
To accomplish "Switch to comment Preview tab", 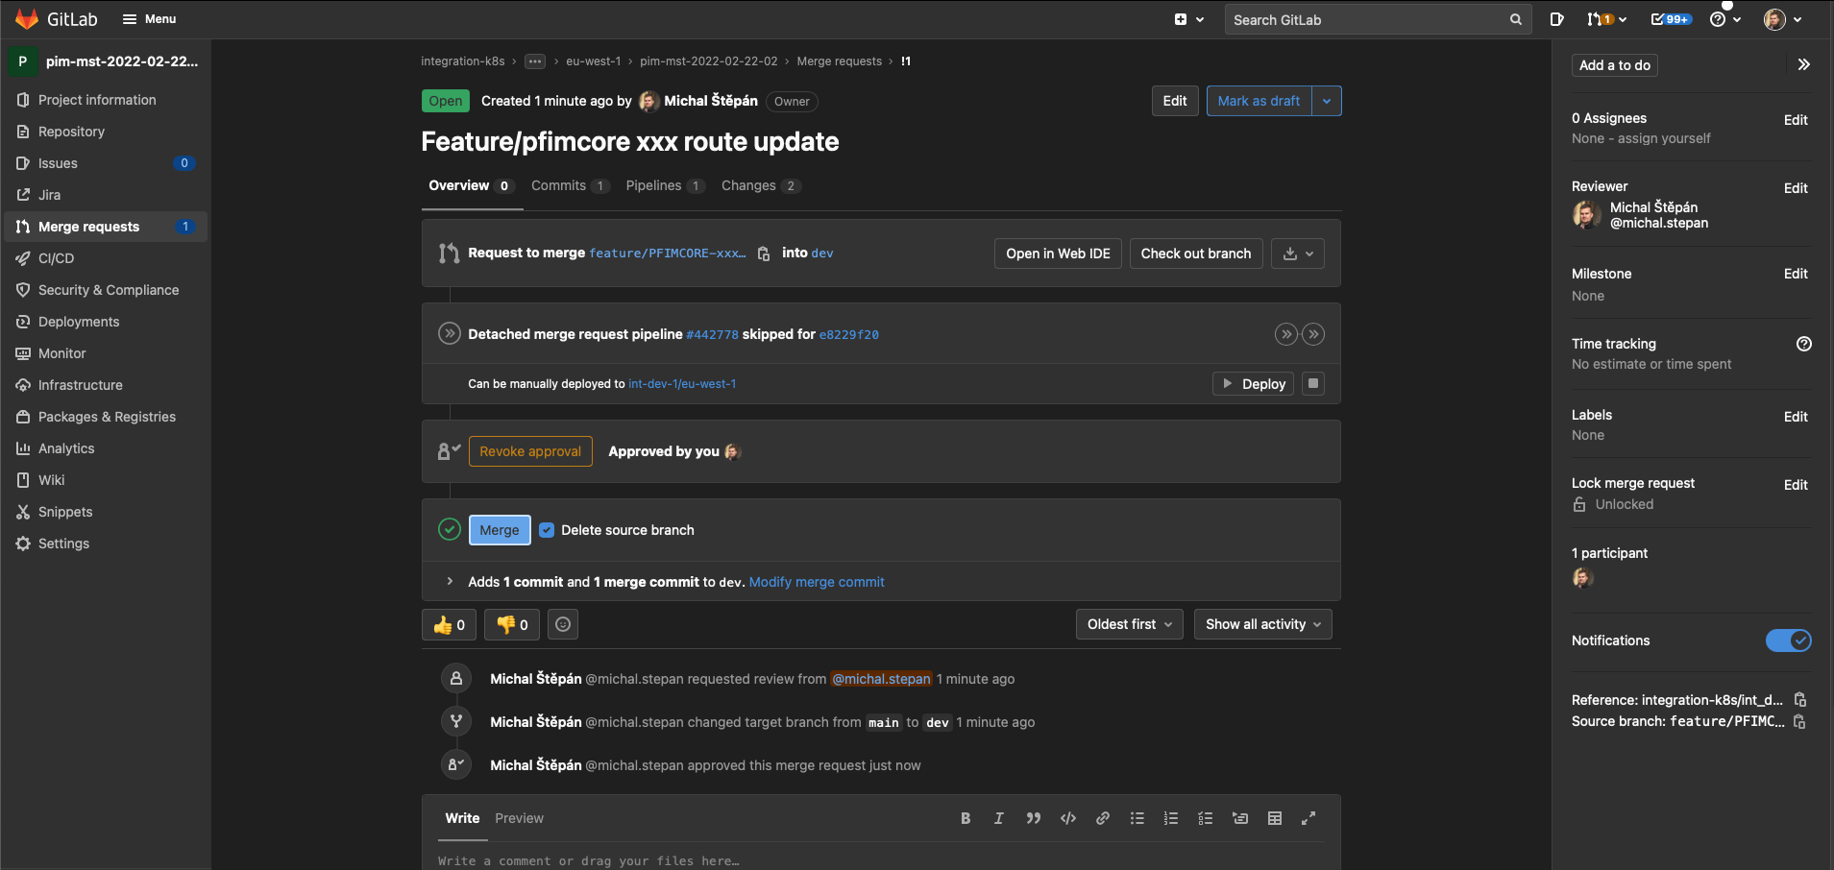I will tap(519, 818).
